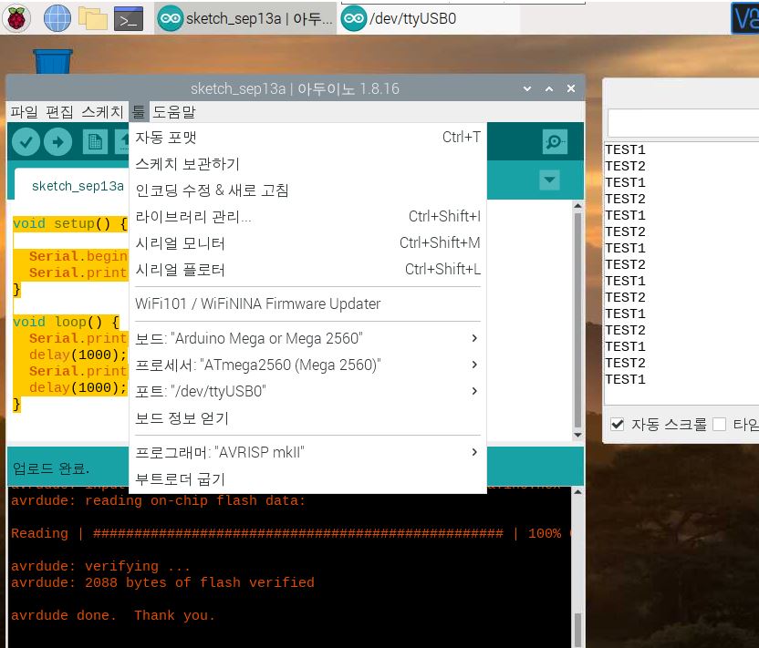The height and width of the screenshot is (648, 759).
Task: Click editor scrollbar up arrow
Action: (577, 206)
